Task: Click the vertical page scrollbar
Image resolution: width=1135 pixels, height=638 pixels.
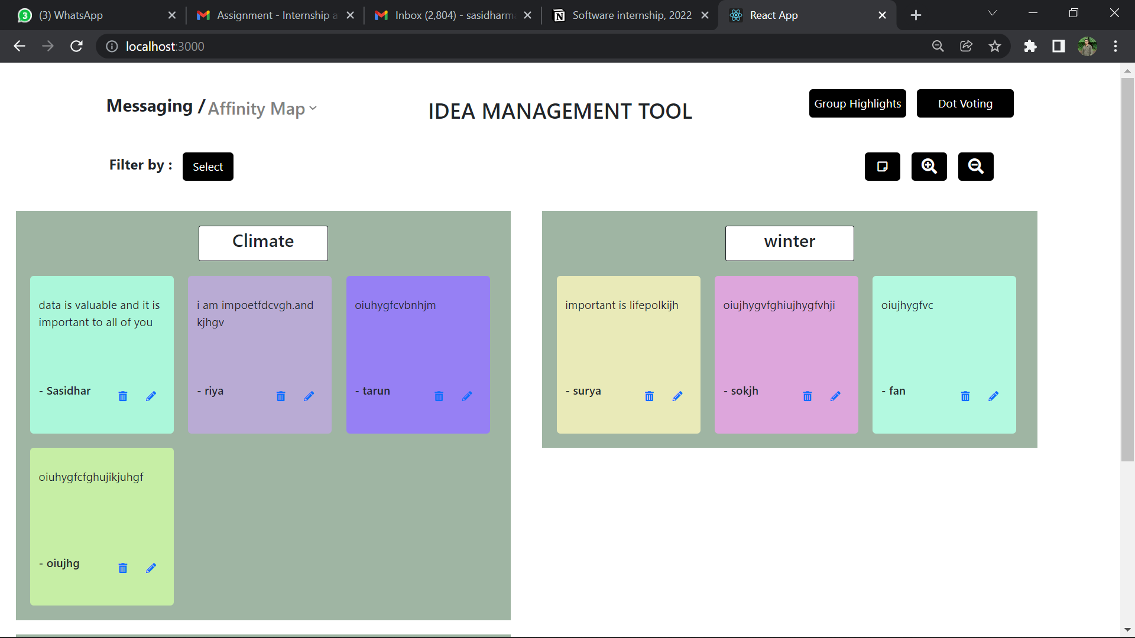Action: click(1127, 269)
